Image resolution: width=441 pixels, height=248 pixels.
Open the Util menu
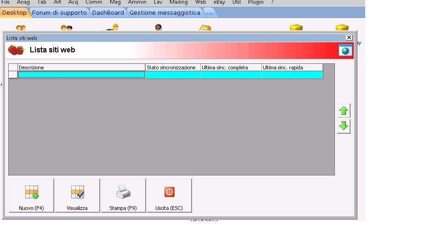click(x=237, y=2)
